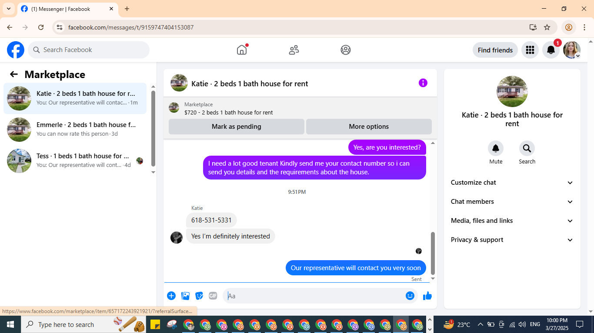Open Sticky Notes from the taskbar
Viewport: 594px width, 333px height.
click(155, 324)
